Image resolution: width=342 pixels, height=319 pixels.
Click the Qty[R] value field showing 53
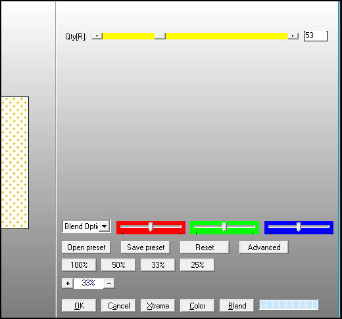click(x=316, y=36)
